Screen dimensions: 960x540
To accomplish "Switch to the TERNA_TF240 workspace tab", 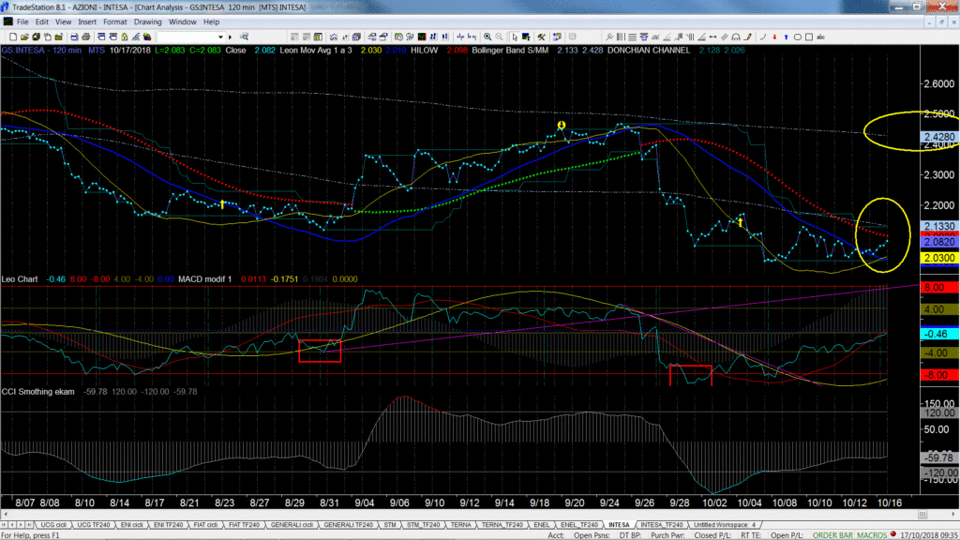I will (x=502, y=525).
